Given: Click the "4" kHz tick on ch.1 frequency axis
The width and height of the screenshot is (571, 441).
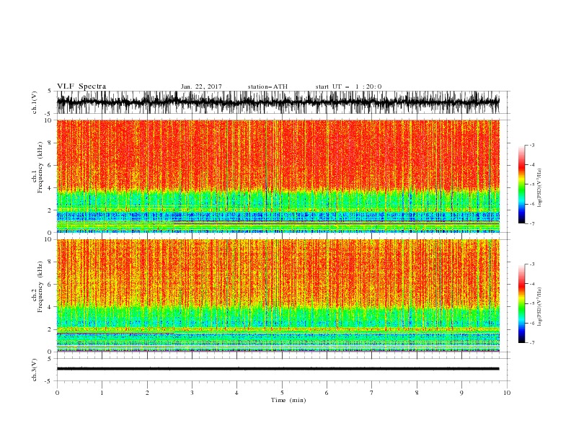Looking at the screenshot, I should coord(50,188).
